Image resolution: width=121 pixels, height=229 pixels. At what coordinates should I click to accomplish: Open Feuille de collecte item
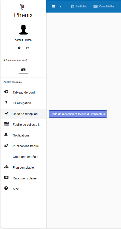pyautogui.click(x=23, y=125)
